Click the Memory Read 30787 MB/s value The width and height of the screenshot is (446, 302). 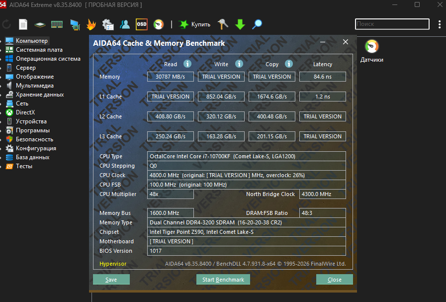pyautogui.click(x=171, y=77)
